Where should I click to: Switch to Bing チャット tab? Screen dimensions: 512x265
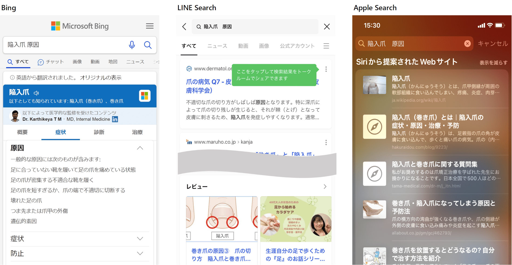click(51, 62)
